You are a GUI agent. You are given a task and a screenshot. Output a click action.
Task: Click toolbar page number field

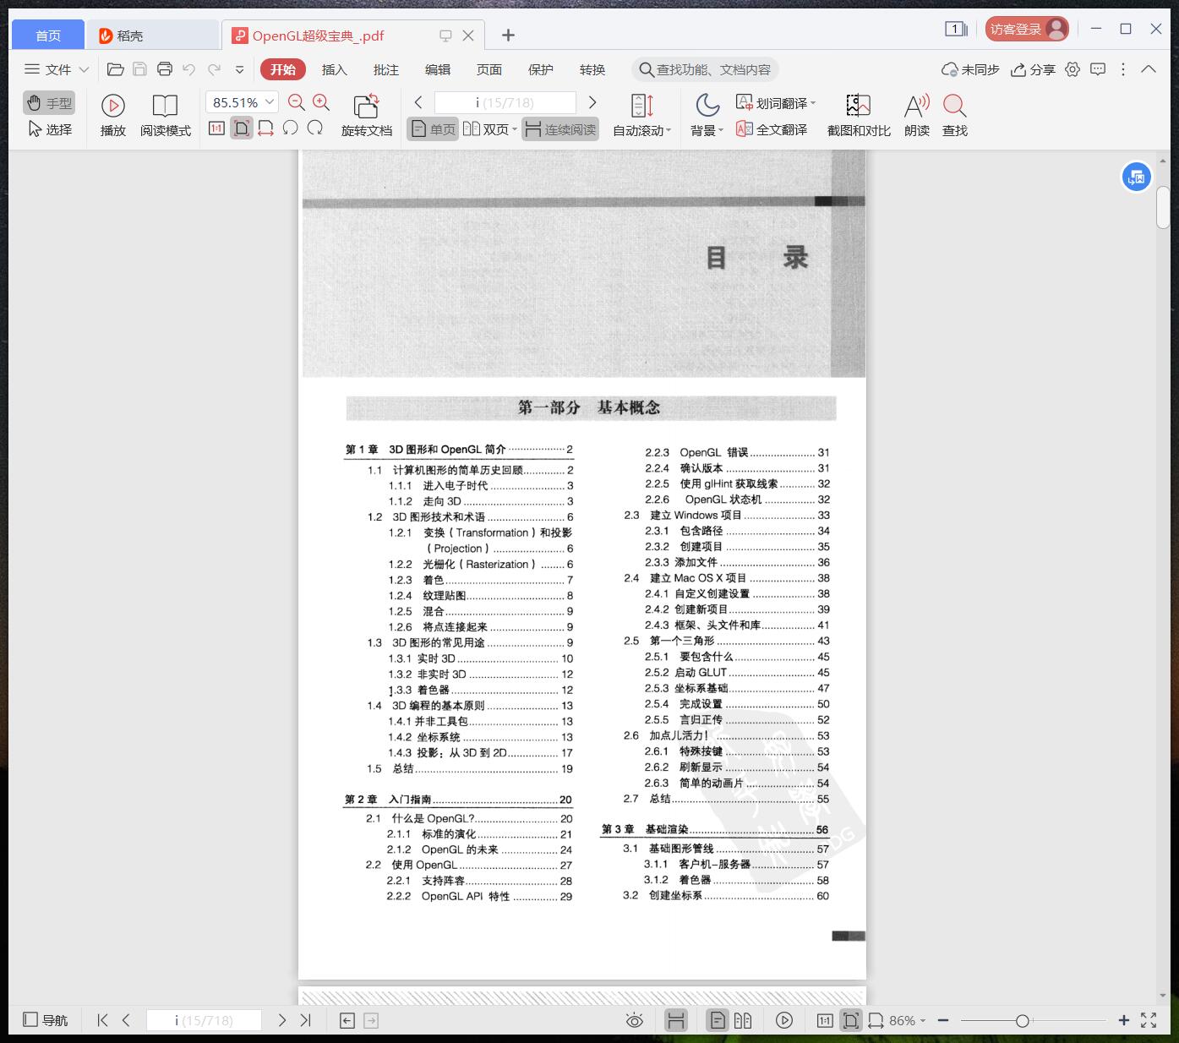pos(505,102)
